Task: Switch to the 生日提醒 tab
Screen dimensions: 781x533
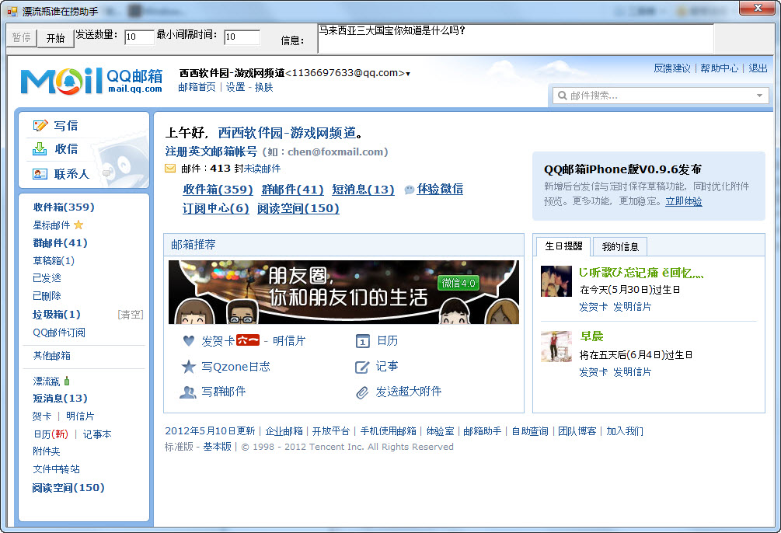Action: click(563, 246)
